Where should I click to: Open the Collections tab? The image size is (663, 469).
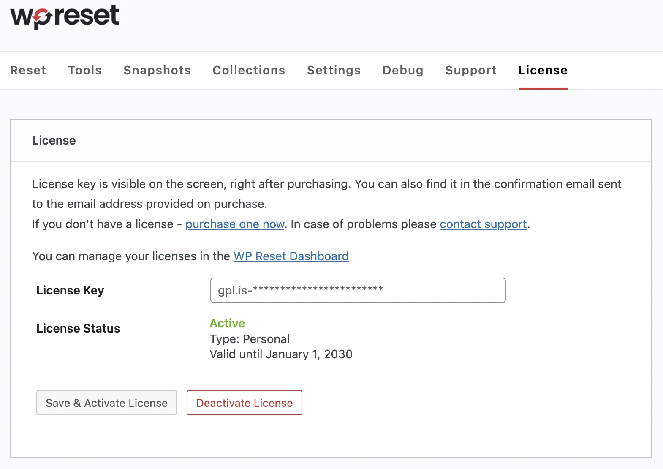(249, 70)
